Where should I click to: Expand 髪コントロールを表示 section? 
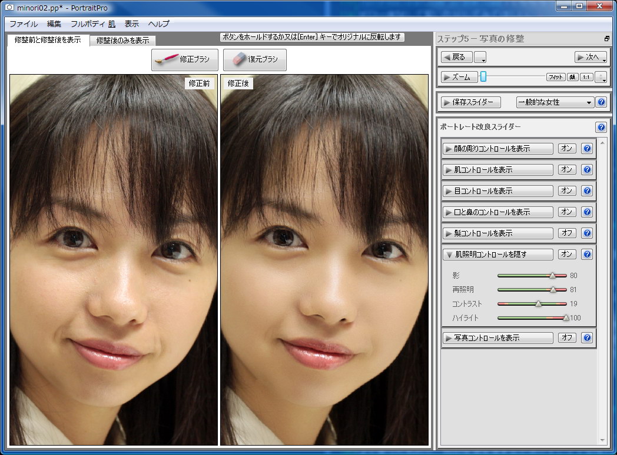[x=497, y=233]
